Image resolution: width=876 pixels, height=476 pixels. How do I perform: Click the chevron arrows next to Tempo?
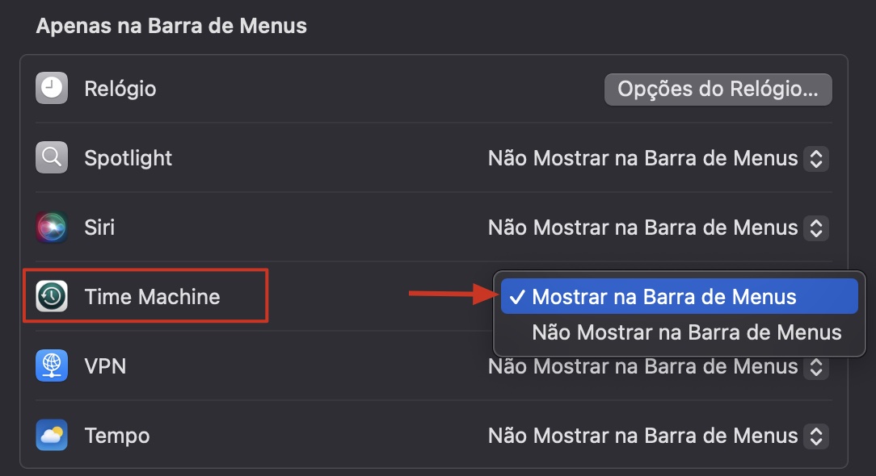click(x=816, y=436)
